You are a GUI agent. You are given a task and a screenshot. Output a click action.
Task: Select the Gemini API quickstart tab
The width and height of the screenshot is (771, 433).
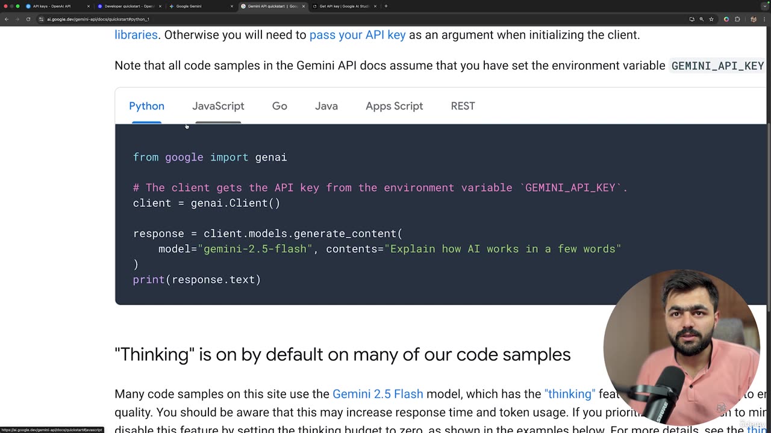pos(272,6)
